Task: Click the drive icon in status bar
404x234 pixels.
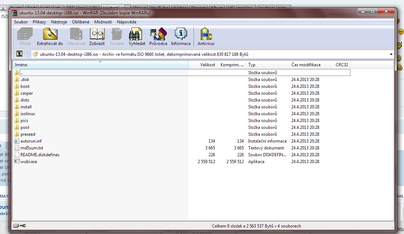Action: click(16, 226)
